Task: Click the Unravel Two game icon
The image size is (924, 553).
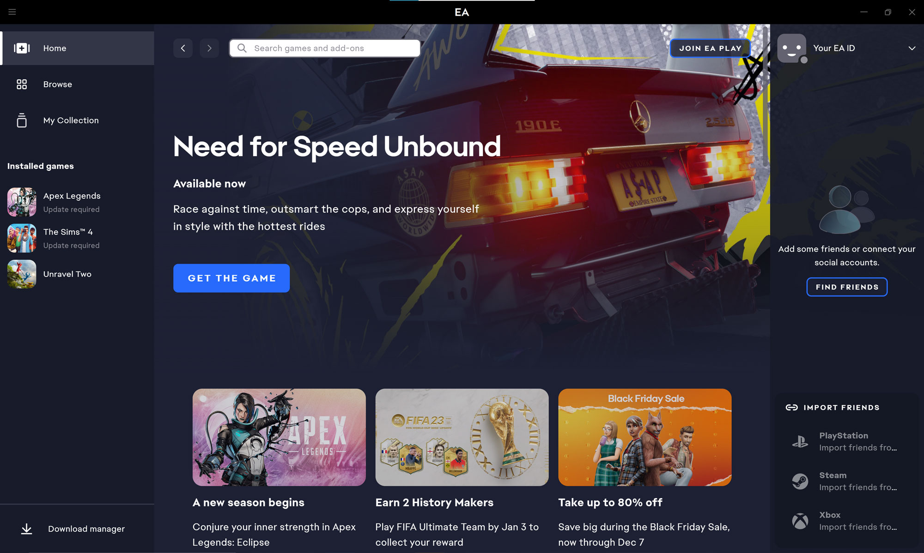Action: click(x=22, y=274)
